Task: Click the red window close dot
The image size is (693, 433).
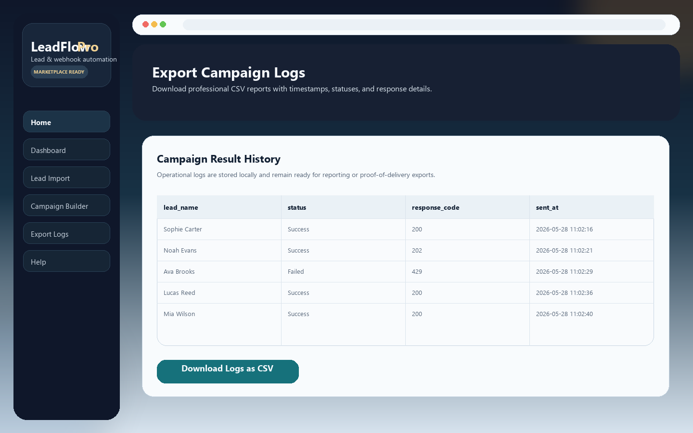Action: [145, 25]
